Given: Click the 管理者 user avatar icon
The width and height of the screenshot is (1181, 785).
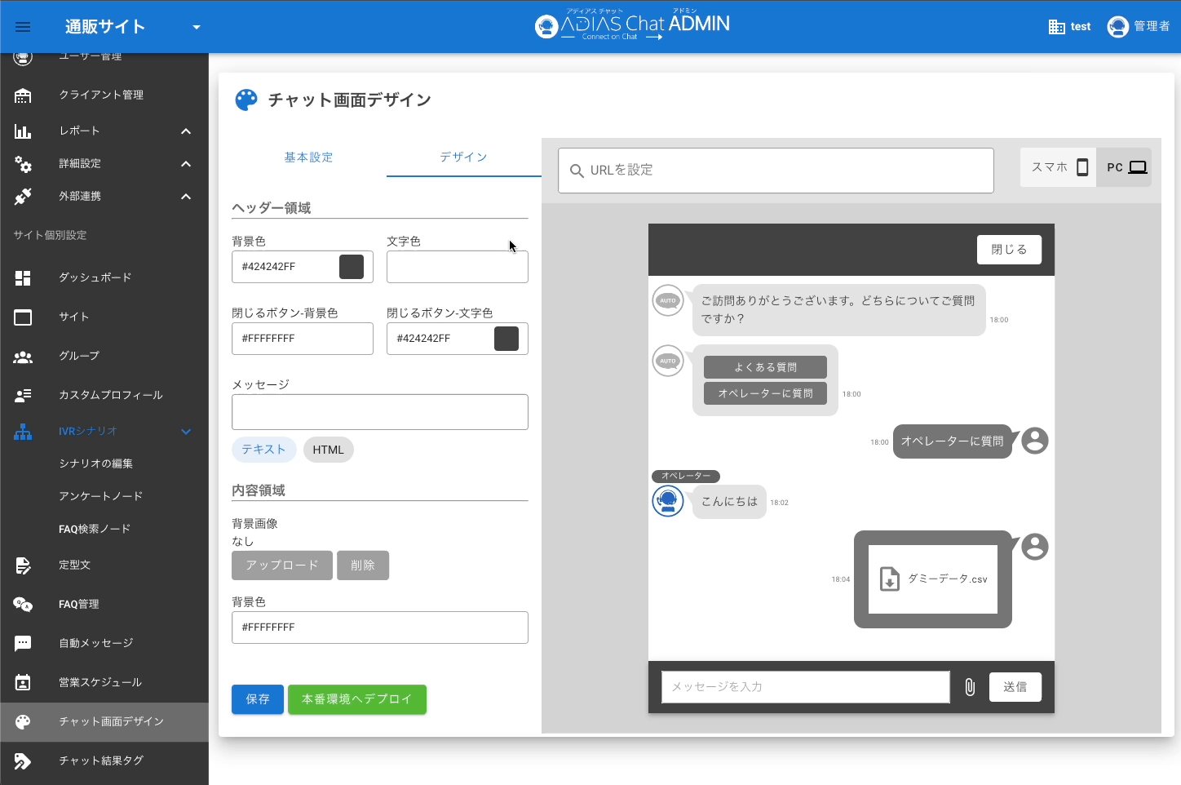Looking at the screenshot, I should [x=1117, y=27].
